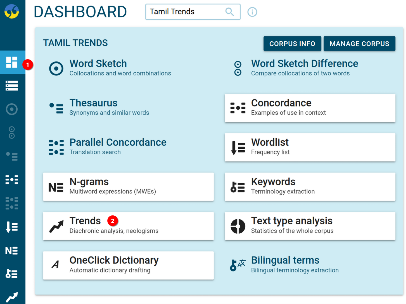The height and width of the screenshot is (304, 406).
Task: Open the Keywords terminology extraction card
Action: [310, 187]
